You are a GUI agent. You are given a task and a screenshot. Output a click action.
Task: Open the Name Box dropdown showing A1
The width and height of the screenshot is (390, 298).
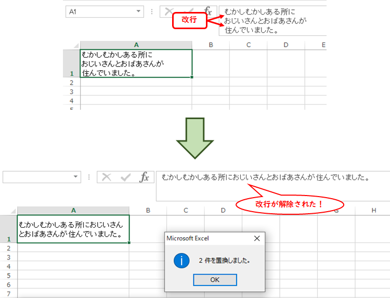pyautogui.click(x=139, y=11)
